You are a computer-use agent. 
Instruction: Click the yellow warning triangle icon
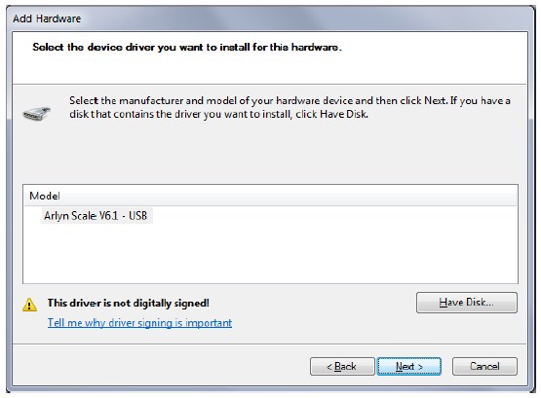click(29, 305)
